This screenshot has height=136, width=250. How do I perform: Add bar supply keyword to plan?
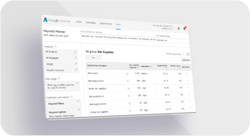(187, 73)
